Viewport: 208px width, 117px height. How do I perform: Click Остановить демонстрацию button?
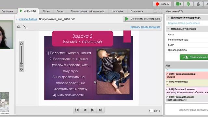(x=142, y=19)
